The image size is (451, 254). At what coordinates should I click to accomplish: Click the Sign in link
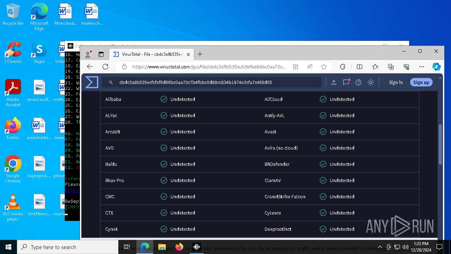point(396,82)
